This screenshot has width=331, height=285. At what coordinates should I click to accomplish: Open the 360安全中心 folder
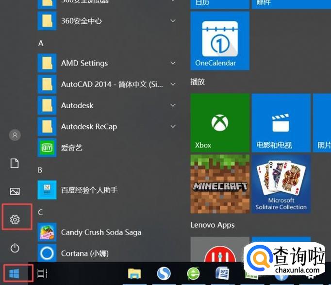tap(107, 21)
